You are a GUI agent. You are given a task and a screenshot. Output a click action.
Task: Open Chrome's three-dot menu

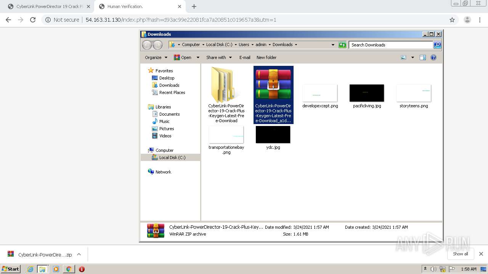tap(480, 20)
